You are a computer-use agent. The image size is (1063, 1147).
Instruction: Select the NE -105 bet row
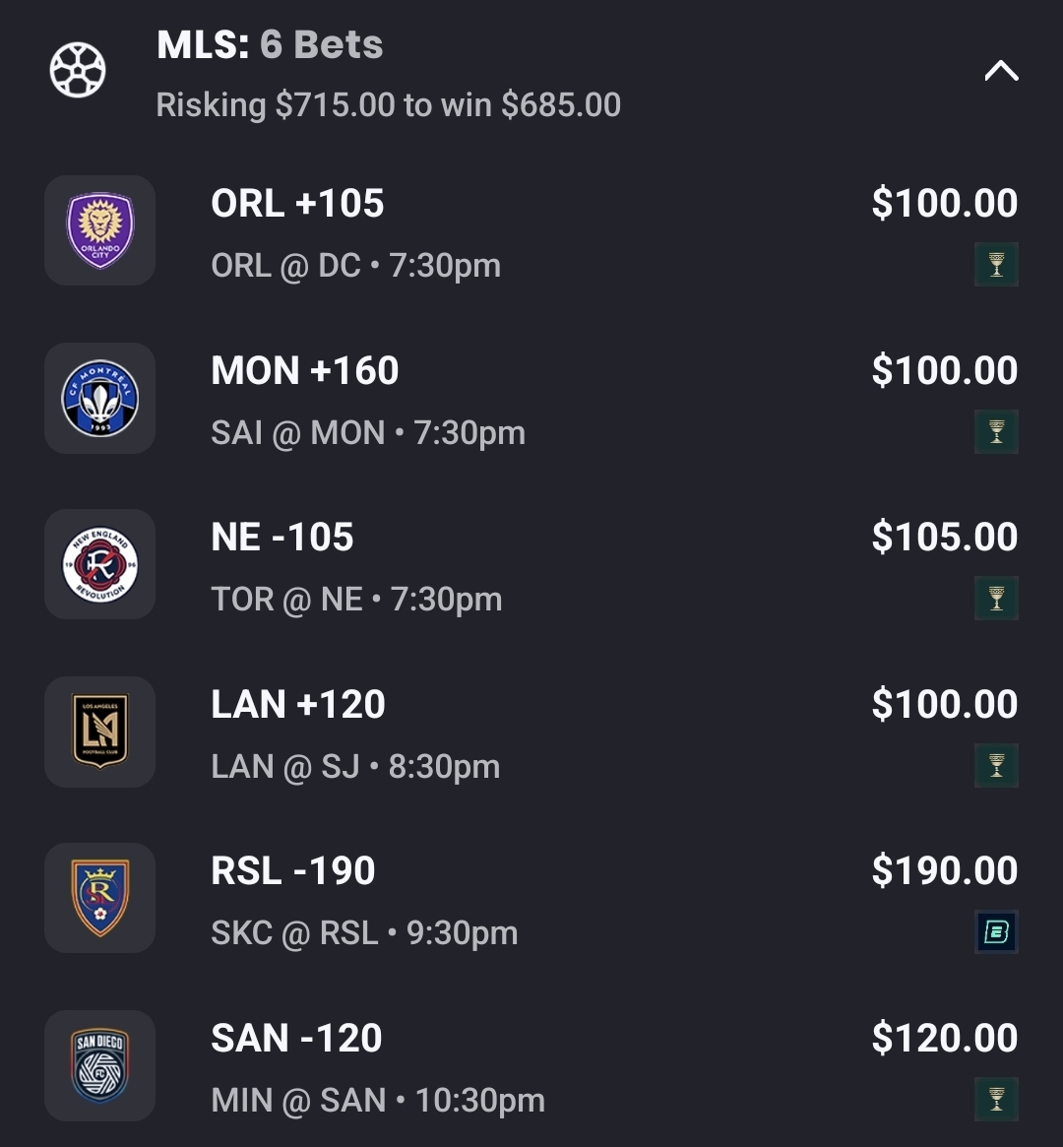click(x=282, y=538)
